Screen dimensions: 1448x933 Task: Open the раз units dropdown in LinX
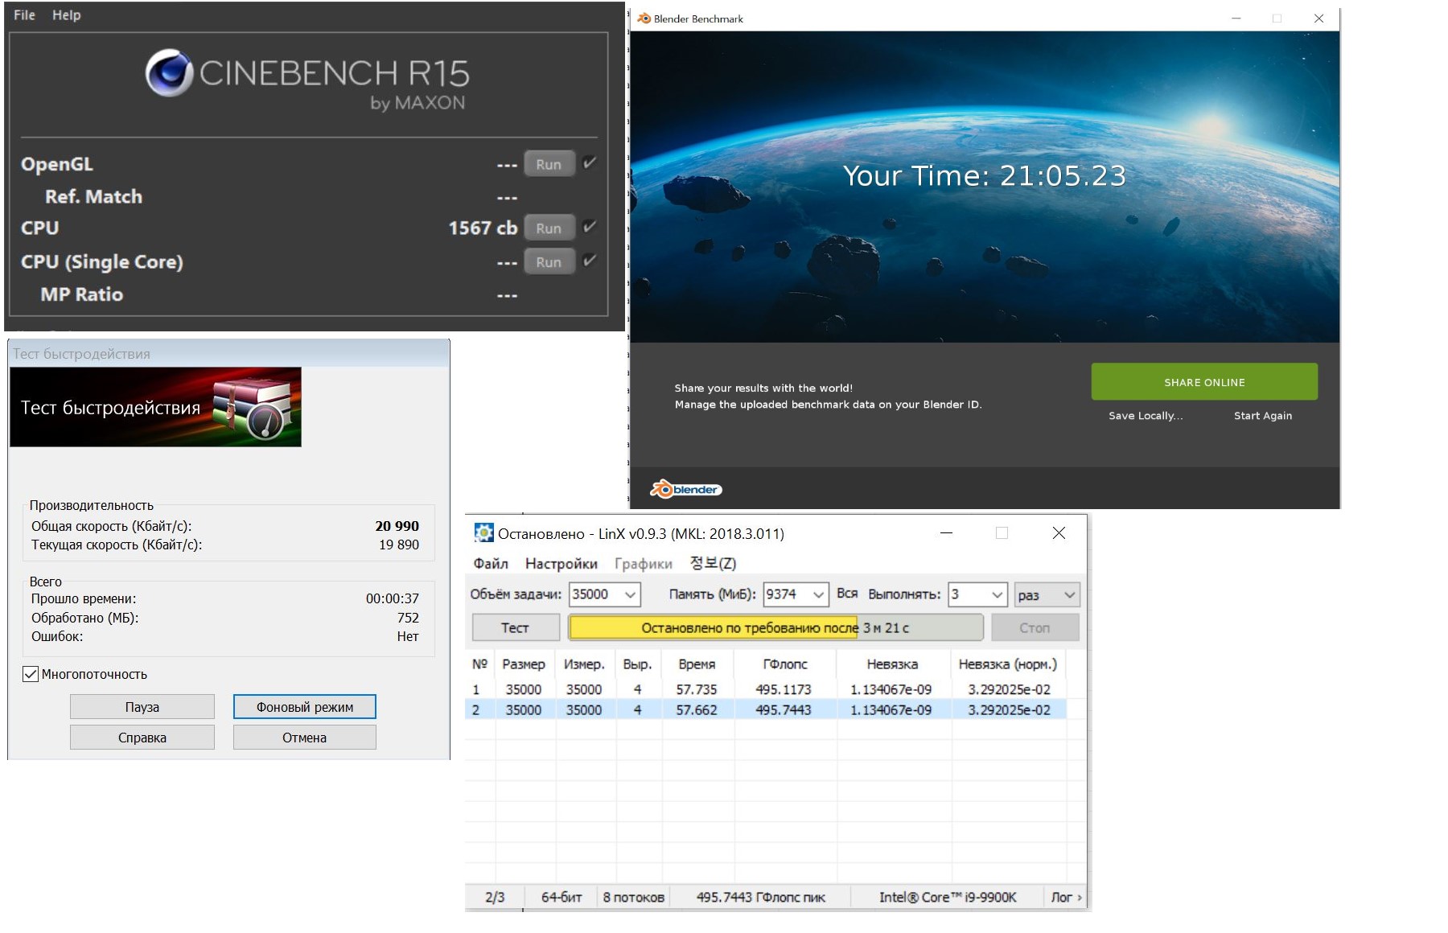pos(1047,594)
